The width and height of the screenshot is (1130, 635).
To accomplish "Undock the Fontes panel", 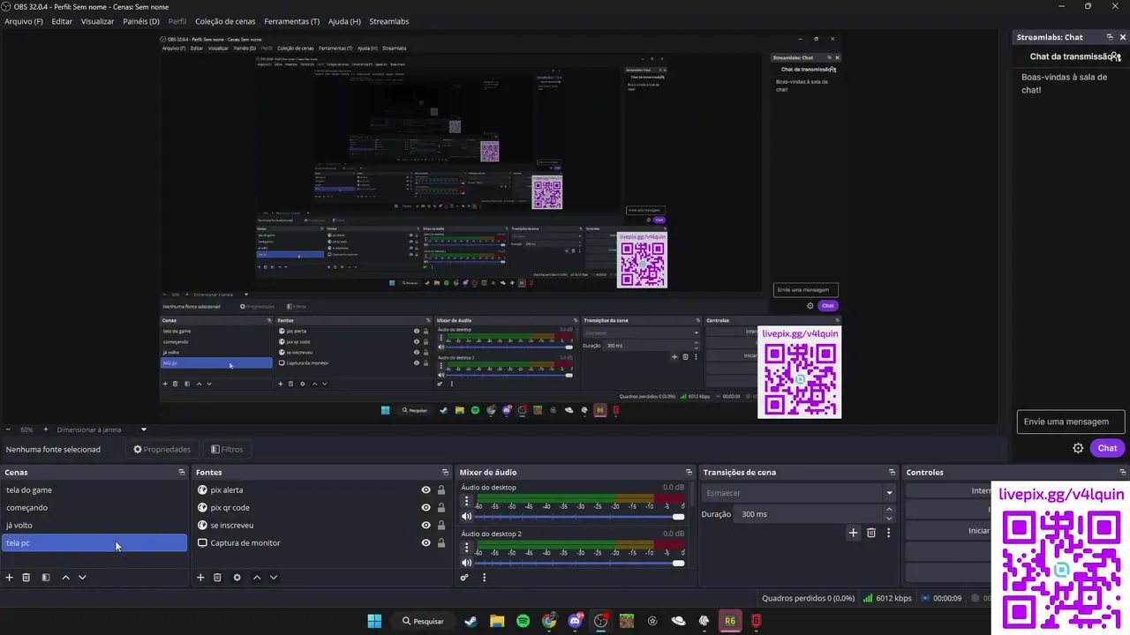I will point(445,473).
